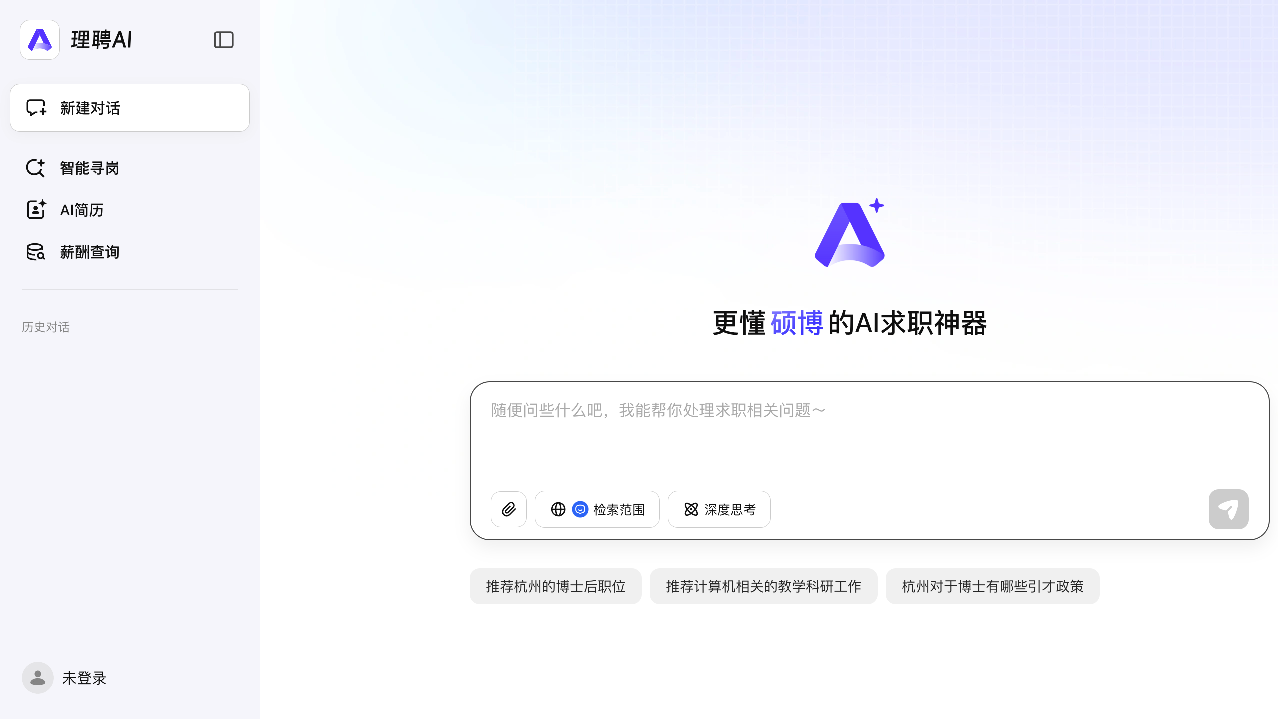Toggle 深度思考 deep thinking mode

[719, 509]
